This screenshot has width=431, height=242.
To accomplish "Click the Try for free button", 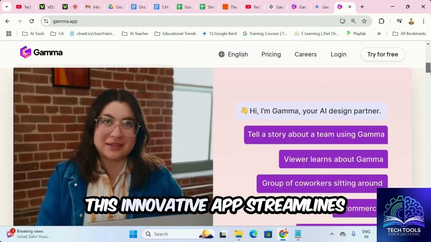I will pyautogui.click(x=383, y=54).
